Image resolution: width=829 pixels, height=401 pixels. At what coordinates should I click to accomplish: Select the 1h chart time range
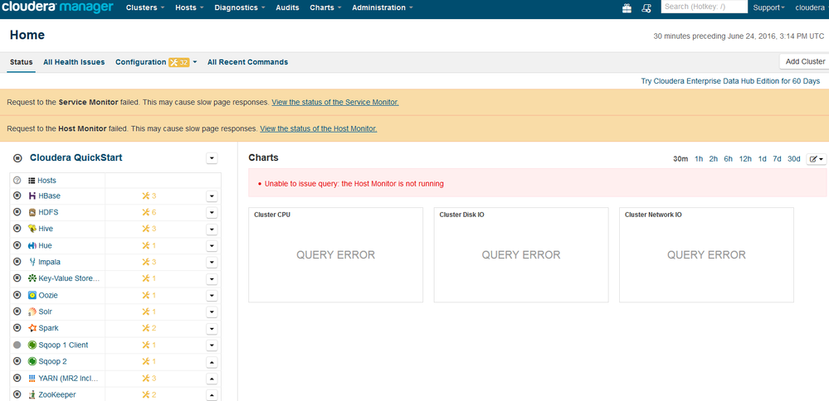pos(699,159)
